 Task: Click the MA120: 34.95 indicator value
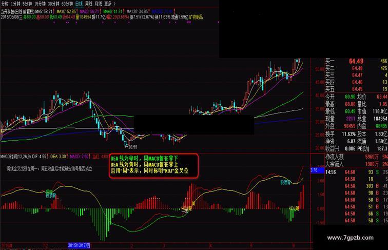[138, 11]
